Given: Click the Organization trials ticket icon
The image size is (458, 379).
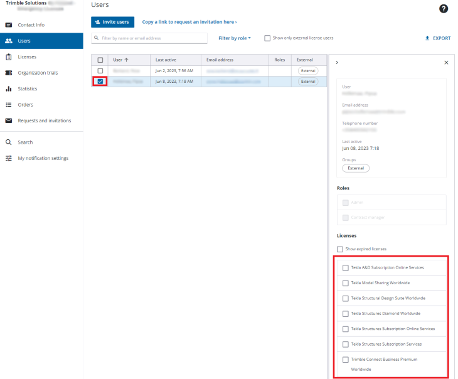Looking at the screenshot, I should point(9,73).
